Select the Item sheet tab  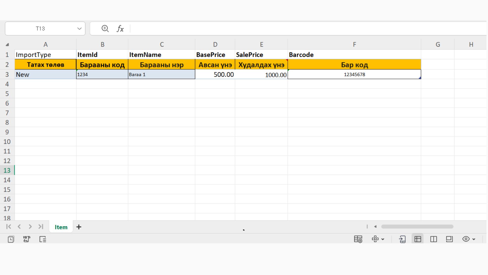pyautogui.click(x=61, y=227)
